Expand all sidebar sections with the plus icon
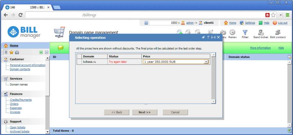 point(41,52)
